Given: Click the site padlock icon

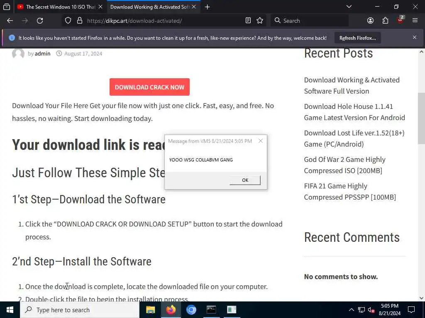Looking at the screenshot, I should (x=79, y=21).
